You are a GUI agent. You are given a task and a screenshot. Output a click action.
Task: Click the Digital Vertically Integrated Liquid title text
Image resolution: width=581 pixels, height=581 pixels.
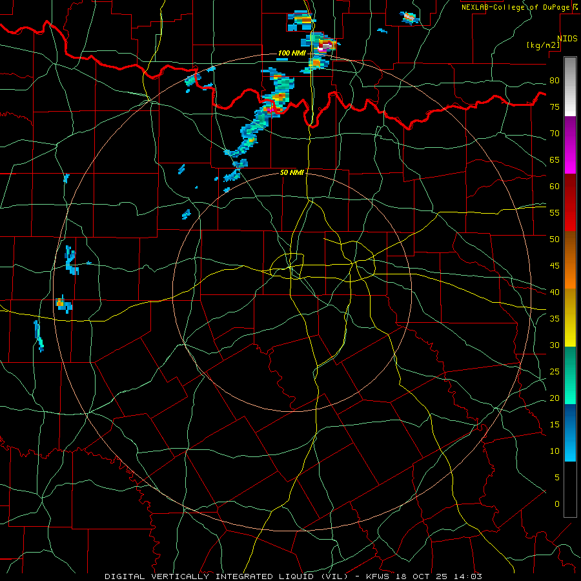(226, 576)
